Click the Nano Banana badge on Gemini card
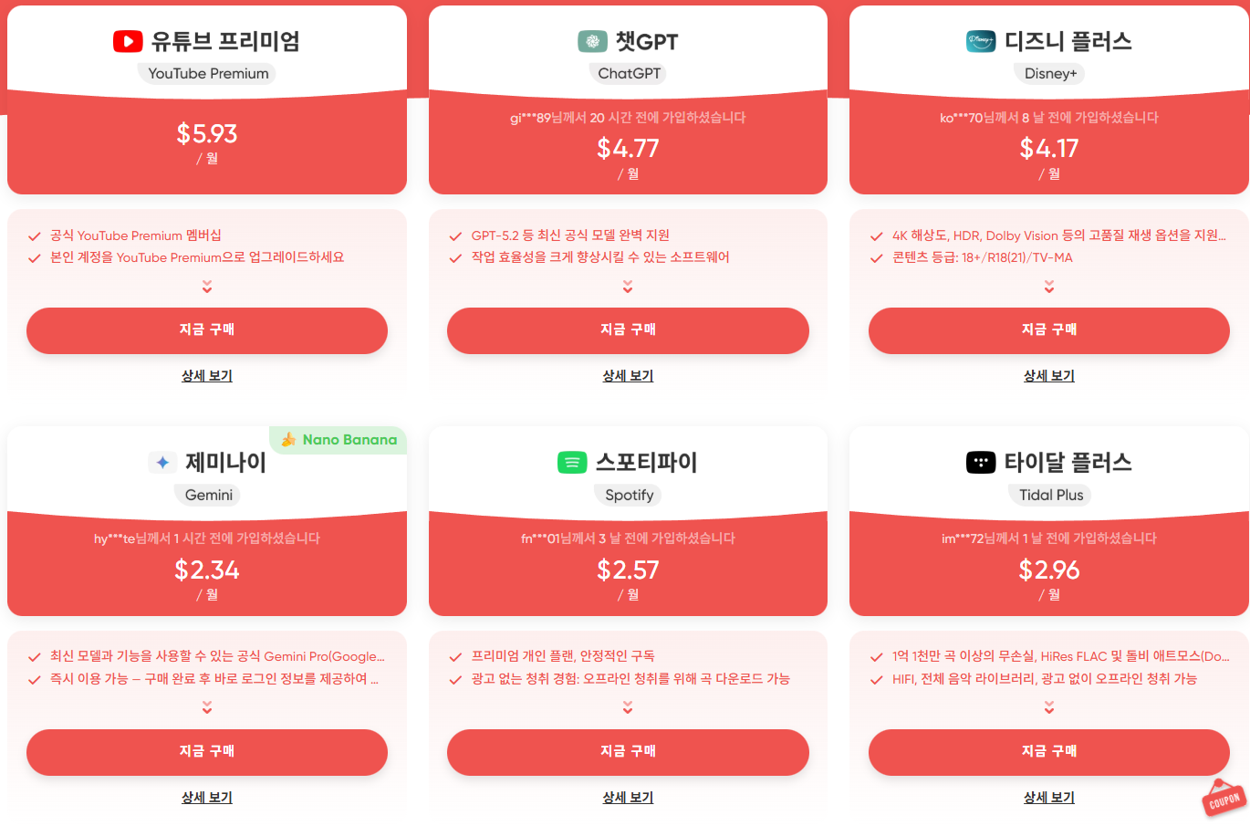1250x826 pixels. point(338,439)
